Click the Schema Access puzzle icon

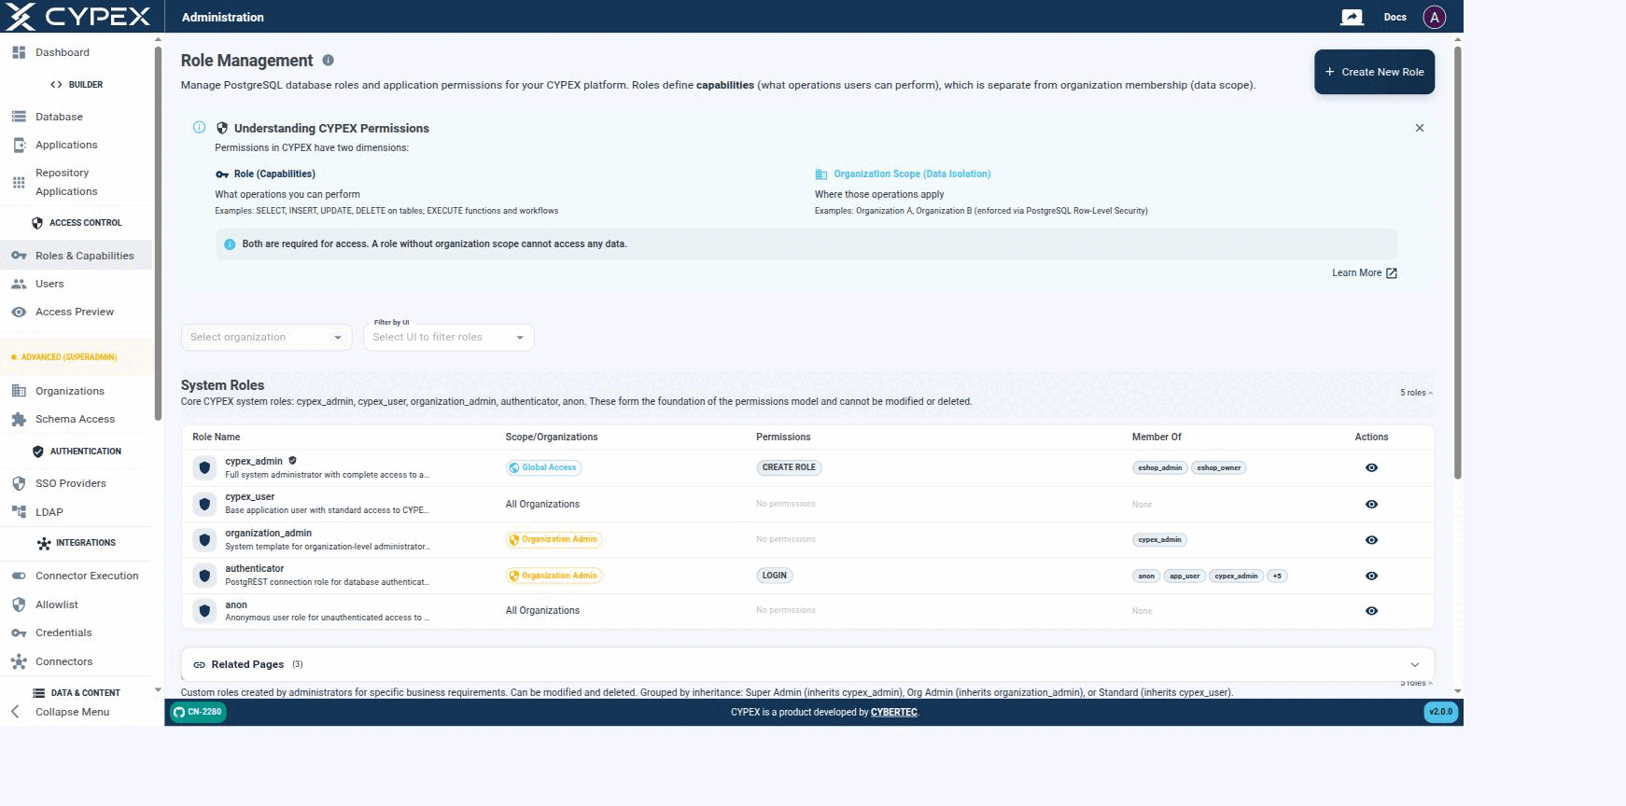(x=19, y=419)
